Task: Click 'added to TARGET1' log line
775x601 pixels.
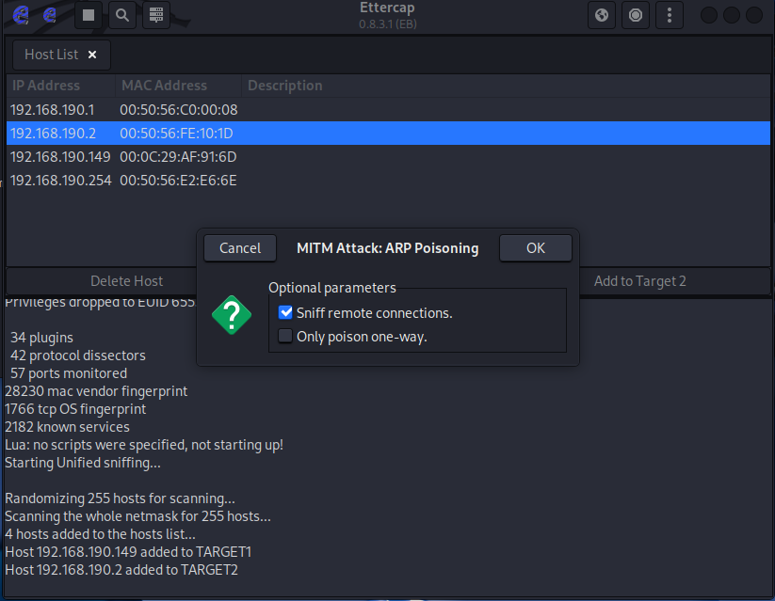Action: [x=128, y=551]
